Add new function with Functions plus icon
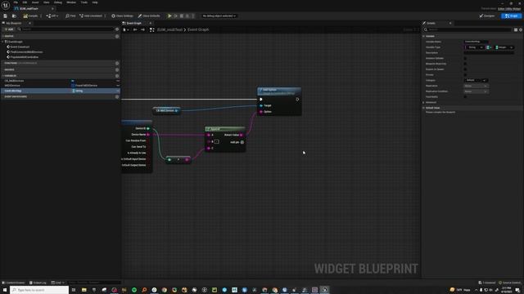This screenshot has width=524, height=294. (x=117, y=63)
